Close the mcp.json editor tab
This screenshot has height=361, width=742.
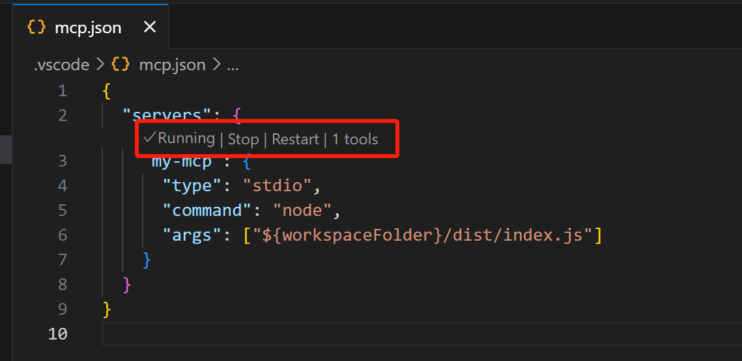click(149, 27)
